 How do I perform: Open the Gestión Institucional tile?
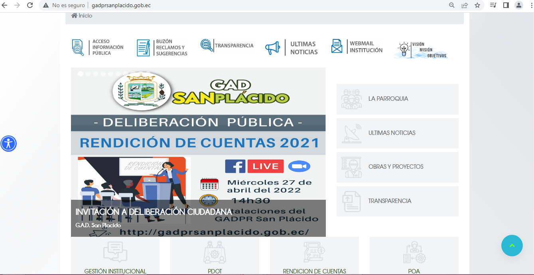(115, 257)
